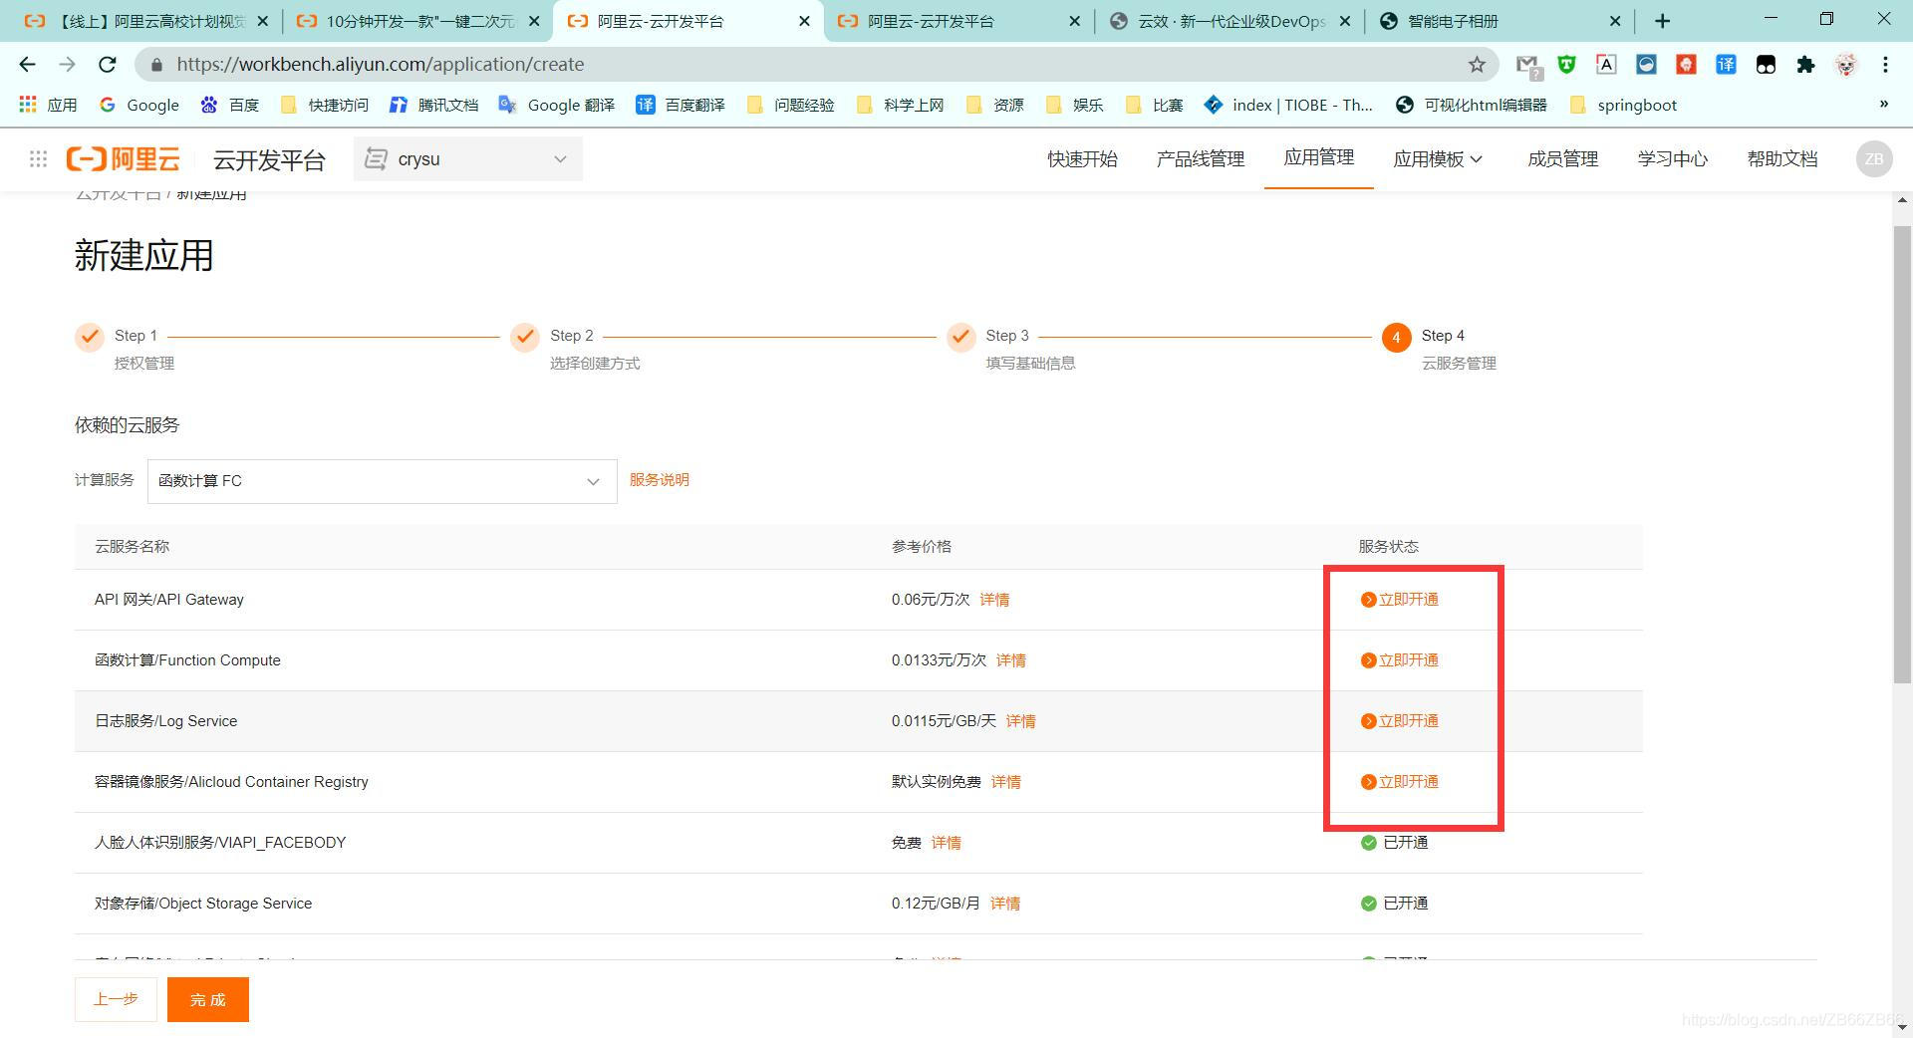Open the 可视化html编辑器 bookmark
Image resolution: width=1913 pixels, height=1038 pixels.
pos(1472,105)
